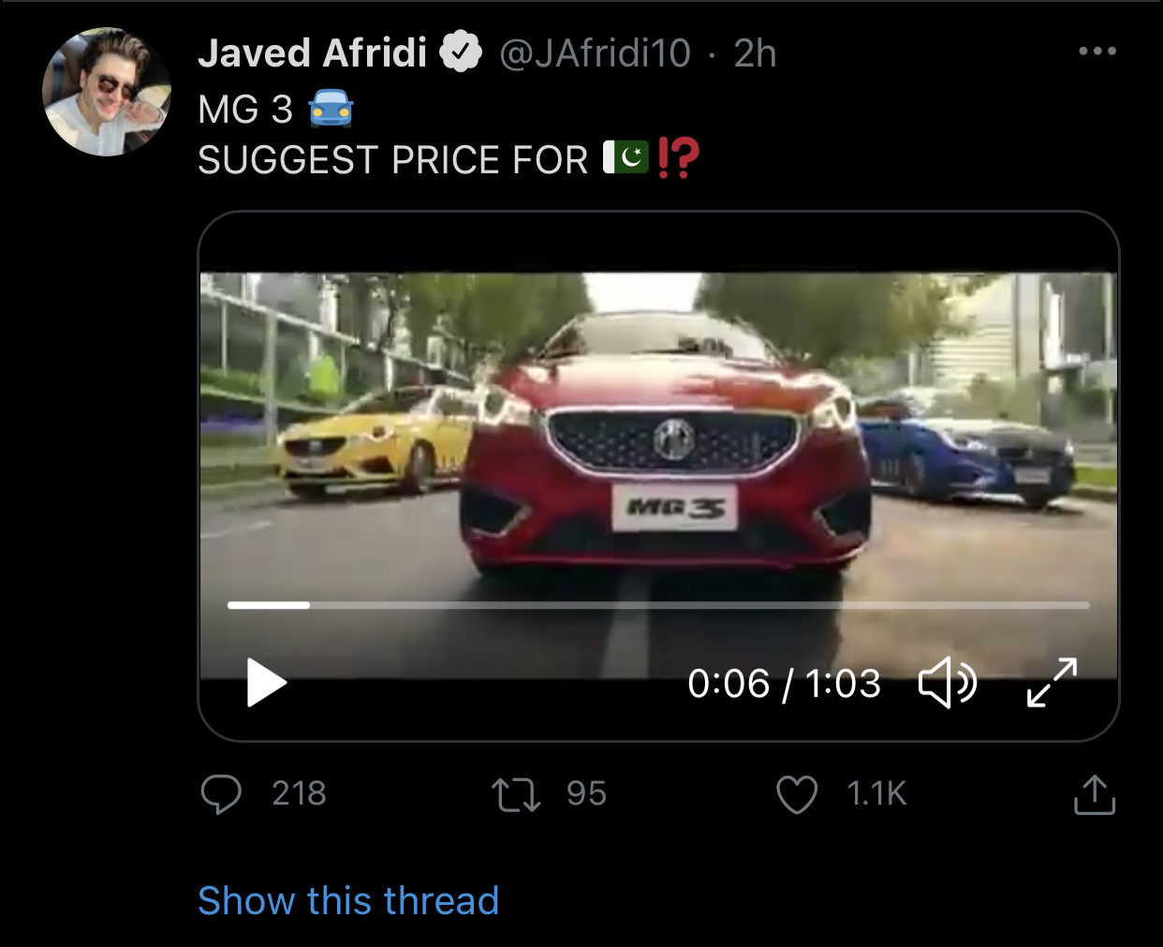Retweet using the arrows icon

tap(516, 794)
